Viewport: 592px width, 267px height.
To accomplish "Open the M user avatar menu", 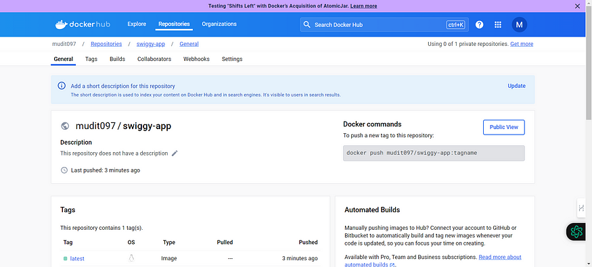I will pyautogui.click(x=519, y=24).
